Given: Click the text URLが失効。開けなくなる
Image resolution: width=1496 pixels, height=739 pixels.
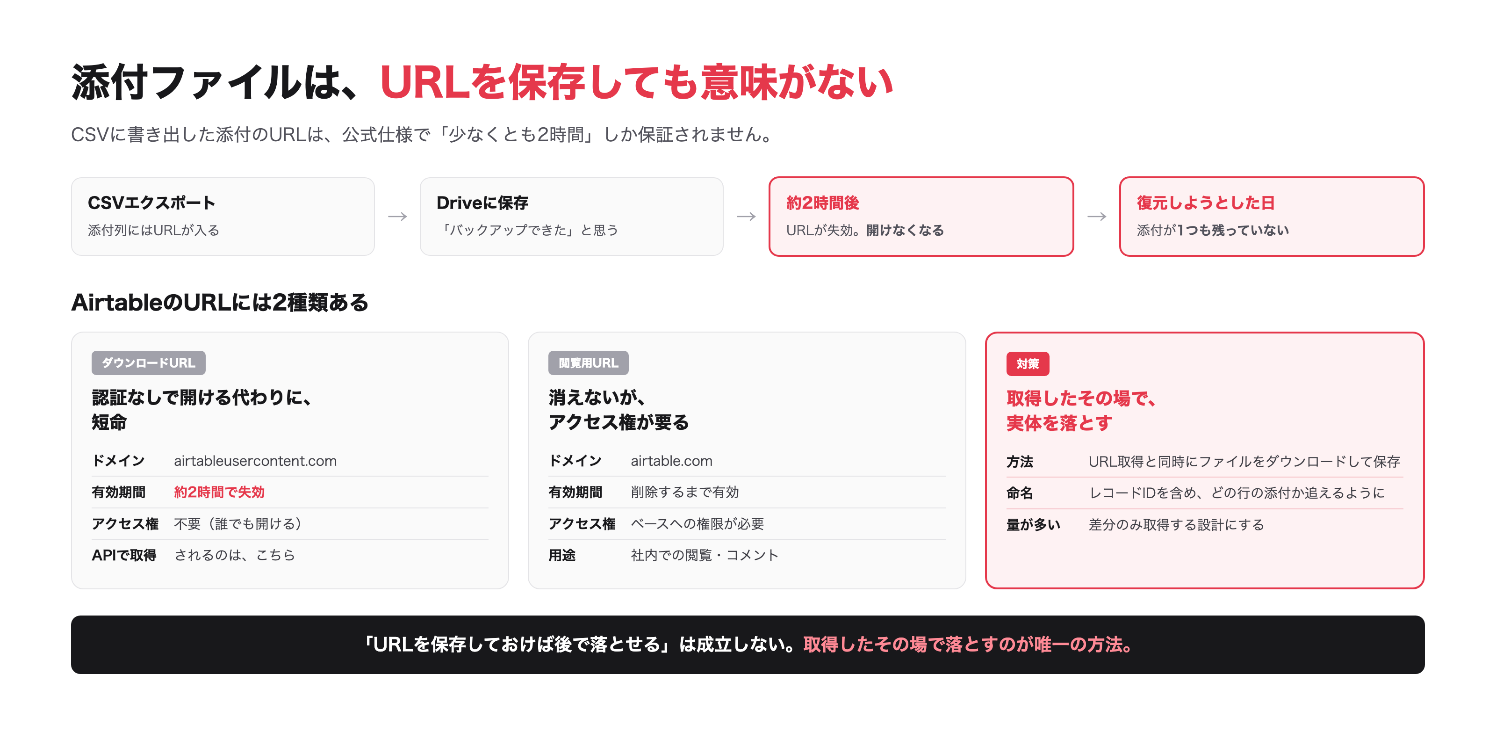Looking at the screenshot, I should [x=865, y=230].
